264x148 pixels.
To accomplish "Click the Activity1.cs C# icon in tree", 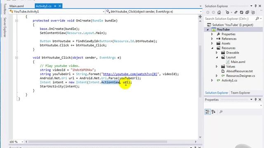I will [x=218, y=81].
